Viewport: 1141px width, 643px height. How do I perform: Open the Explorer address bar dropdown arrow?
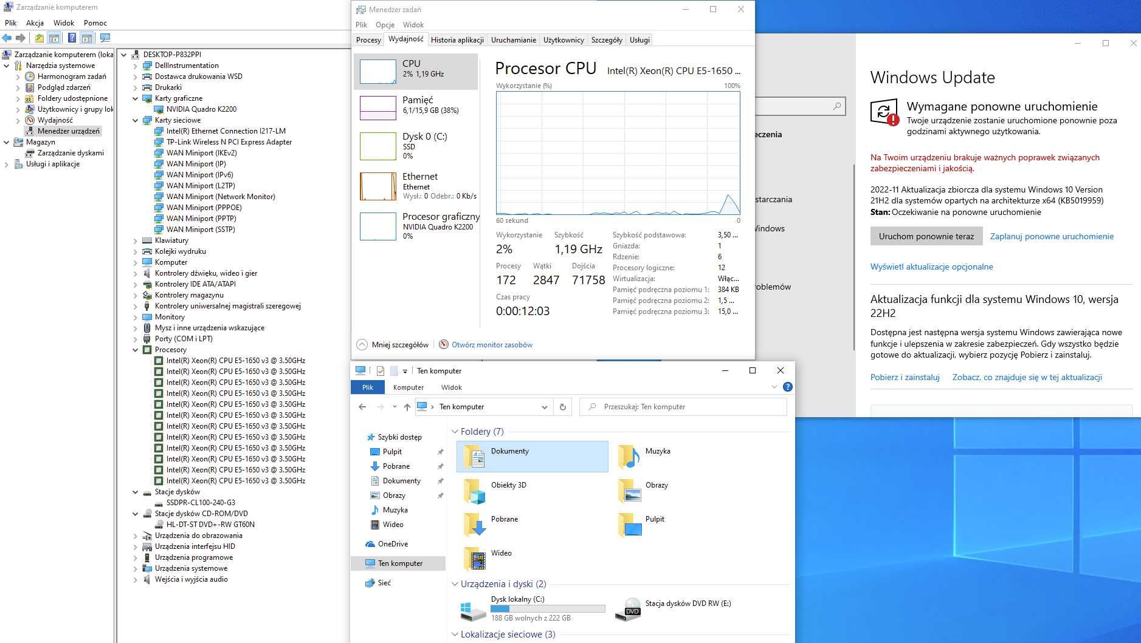point(545,407)
